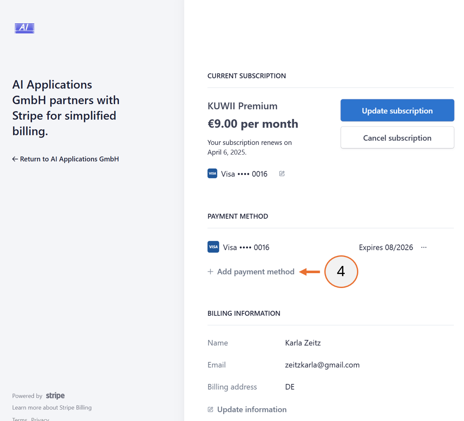464x421 pixels.
Task: Click the edit pencil beside Visa 0016
Action: [x=281, y=173]
